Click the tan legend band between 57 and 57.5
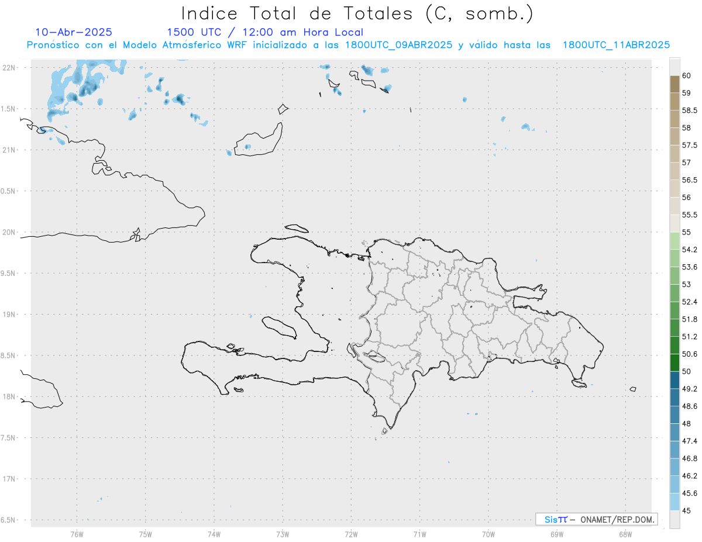 coord(675,154)
